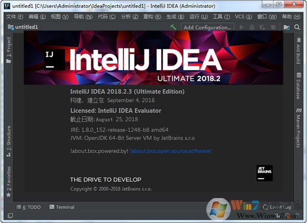Open the 运行 (U) menu
Image resolution: width=307 pixels, height=223 pixels.
(198, 17)
